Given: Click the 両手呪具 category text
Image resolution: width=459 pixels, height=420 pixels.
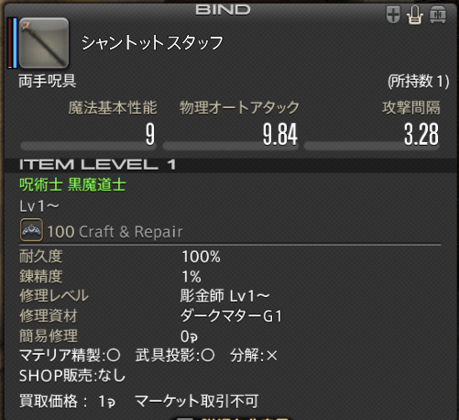Looking at the screenshot, I should (x=48, y=82).
